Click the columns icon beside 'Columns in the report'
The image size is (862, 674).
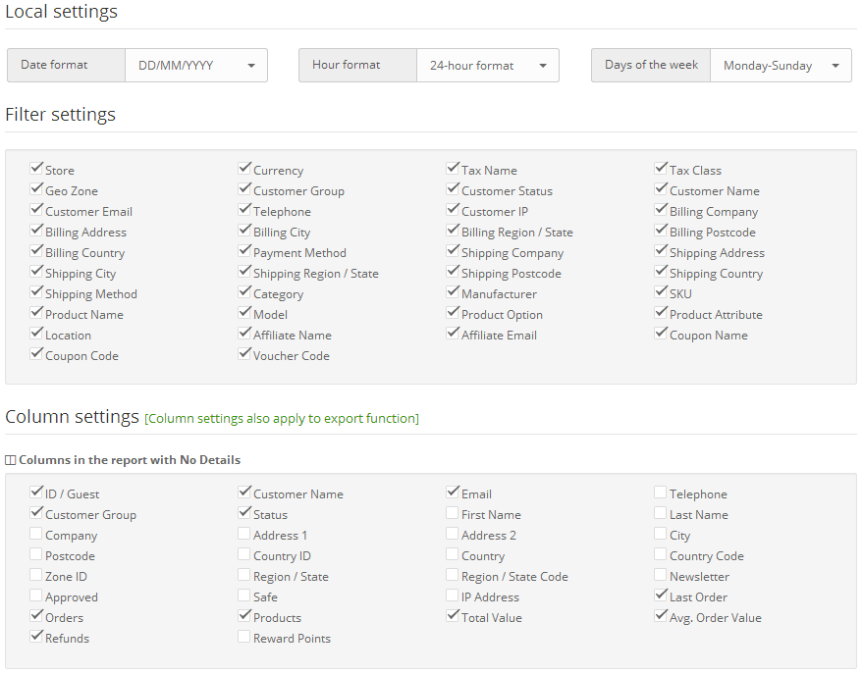(11, 460)
